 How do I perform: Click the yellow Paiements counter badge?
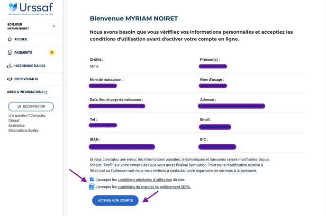coord(52,53)
